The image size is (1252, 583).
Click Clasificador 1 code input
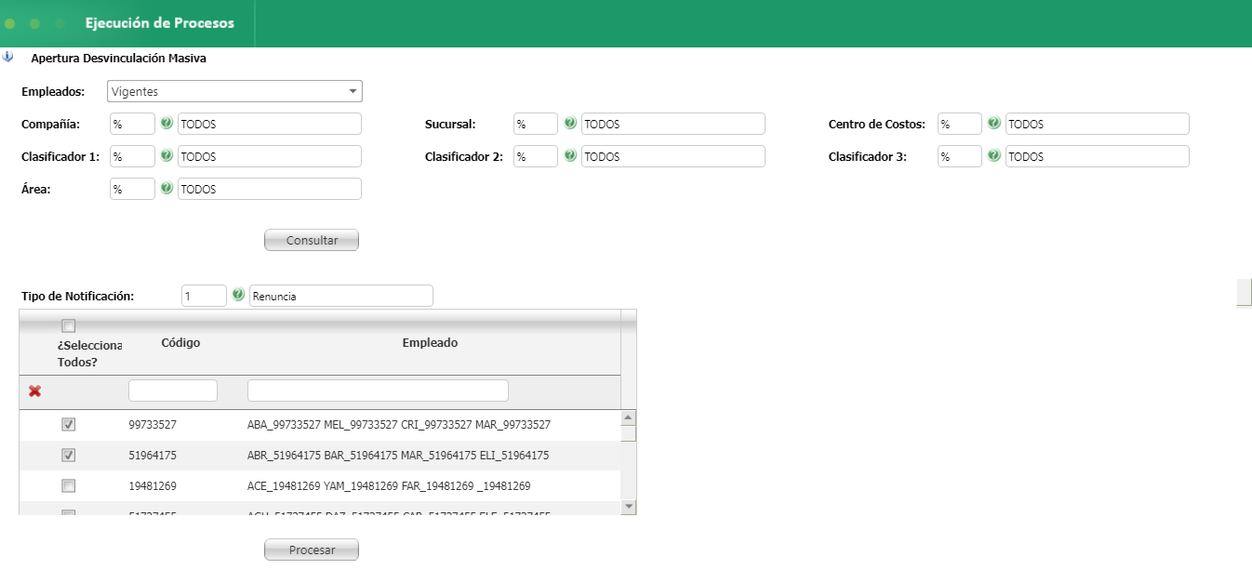132,156
